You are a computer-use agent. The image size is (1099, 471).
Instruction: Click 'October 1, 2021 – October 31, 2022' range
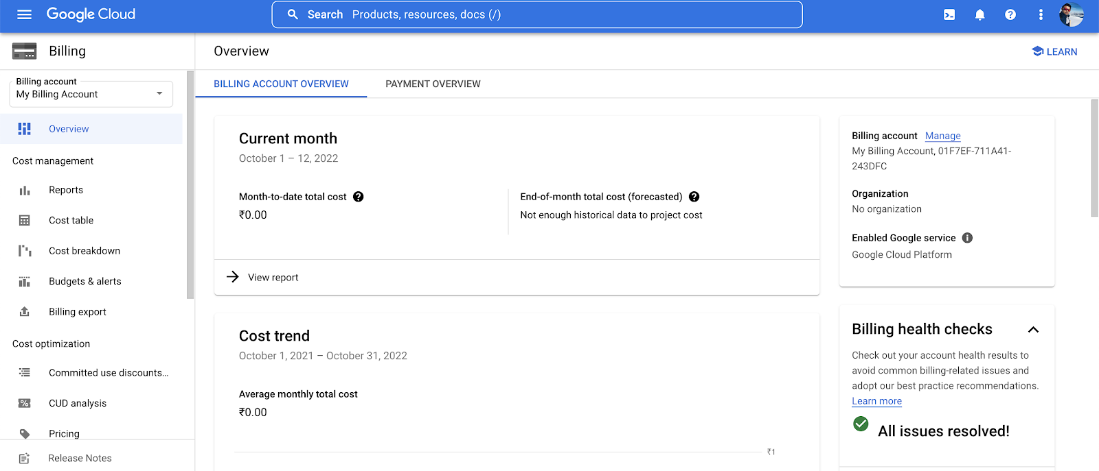point(323,356)
